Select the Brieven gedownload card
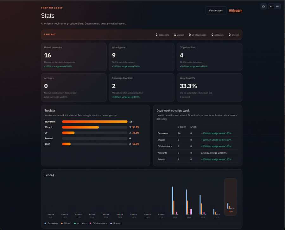This screenshot has height=230, width=285. click(x=142, y=88)
